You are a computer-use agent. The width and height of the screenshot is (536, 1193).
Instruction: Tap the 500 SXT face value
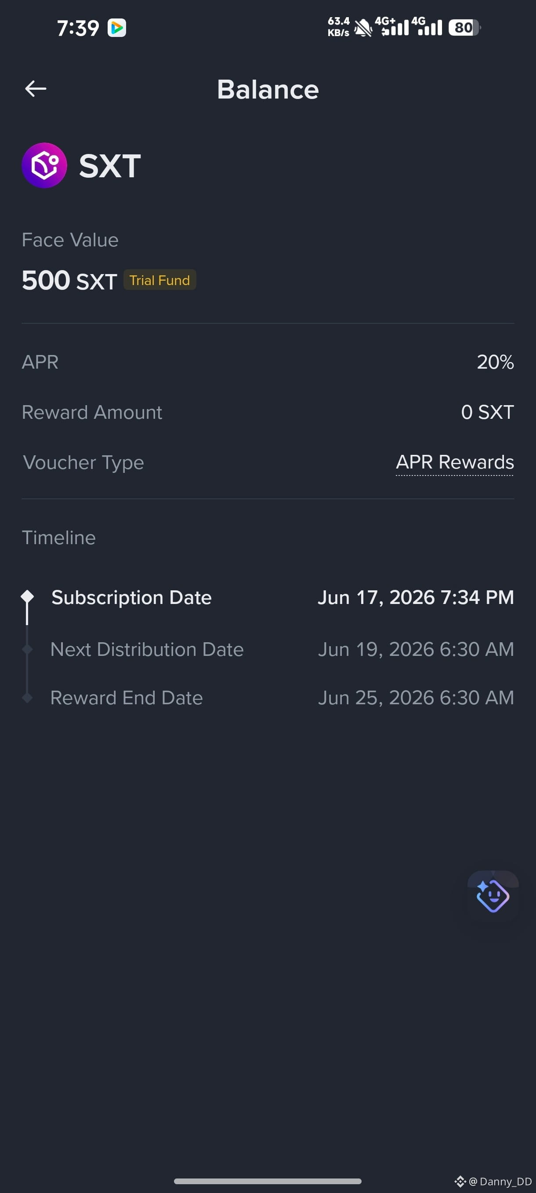(x=69, y=280)
